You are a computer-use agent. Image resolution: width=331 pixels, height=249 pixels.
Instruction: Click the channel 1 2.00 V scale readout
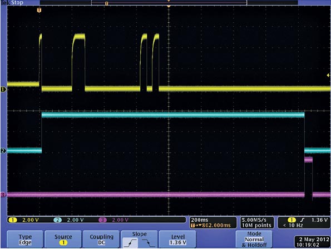[31, 220]
